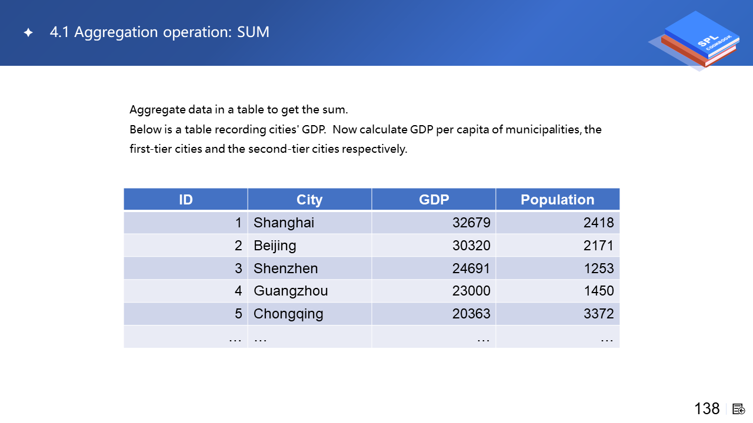Click the City column header
This screenshot has width=753, height=423.
(309, 200)
